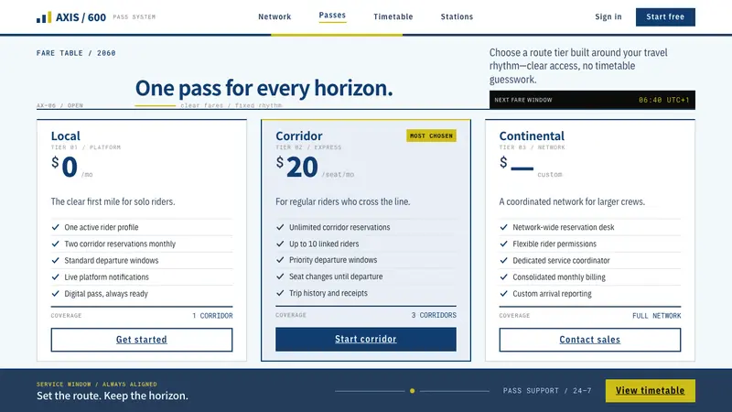The image size is (732, 412).
Task: Click the NEXT FARE WINDOW bar
Action: (592, 100)
